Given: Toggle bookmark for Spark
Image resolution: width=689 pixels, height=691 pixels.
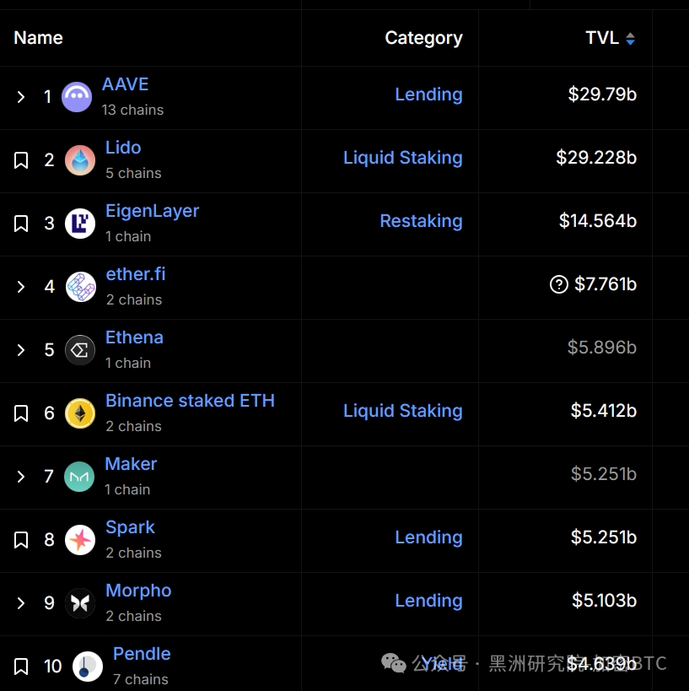Looking at the screenshot, I should [21, 540].
